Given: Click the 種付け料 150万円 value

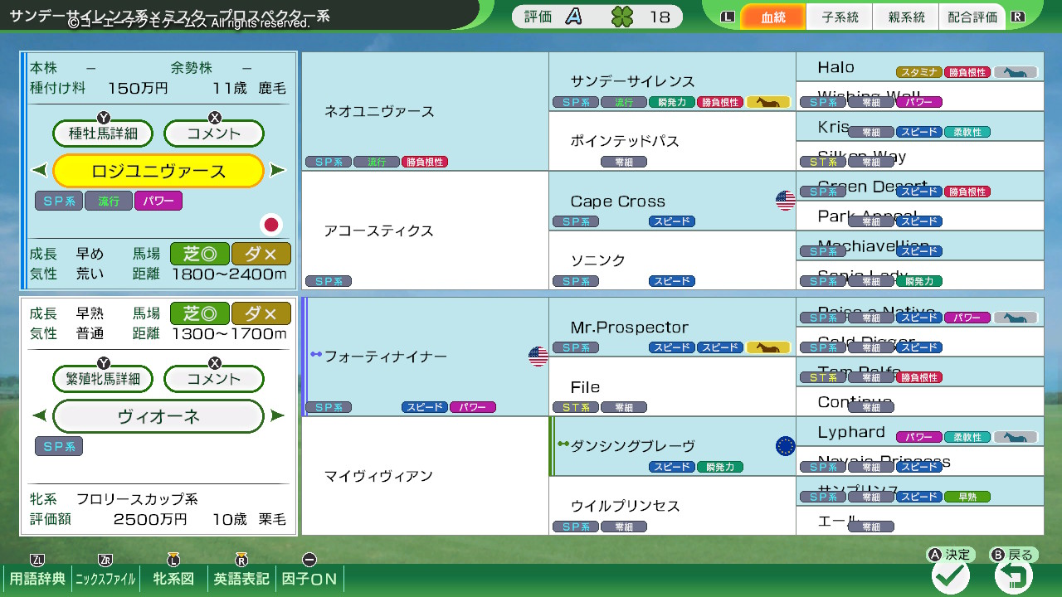Looking at the screenshot, I should 139,88.
